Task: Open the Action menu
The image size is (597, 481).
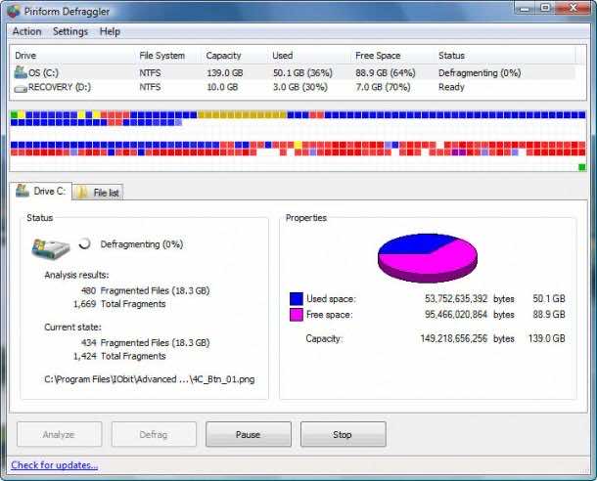Action: coord(26,31)
